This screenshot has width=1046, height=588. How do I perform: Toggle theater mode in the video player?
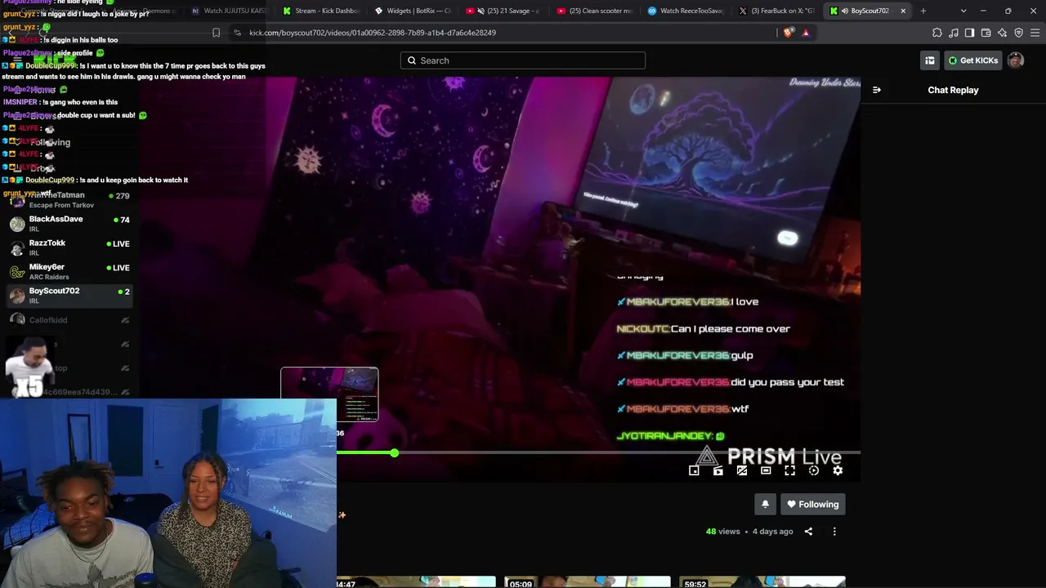(x=766, y=470)
